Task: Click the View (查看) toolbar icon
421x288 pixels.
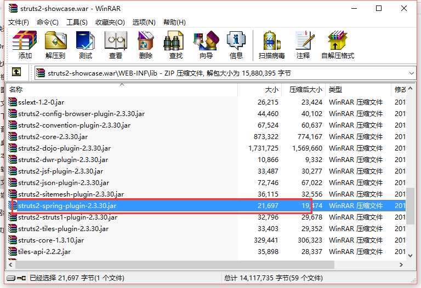Action: pos(116,41)
